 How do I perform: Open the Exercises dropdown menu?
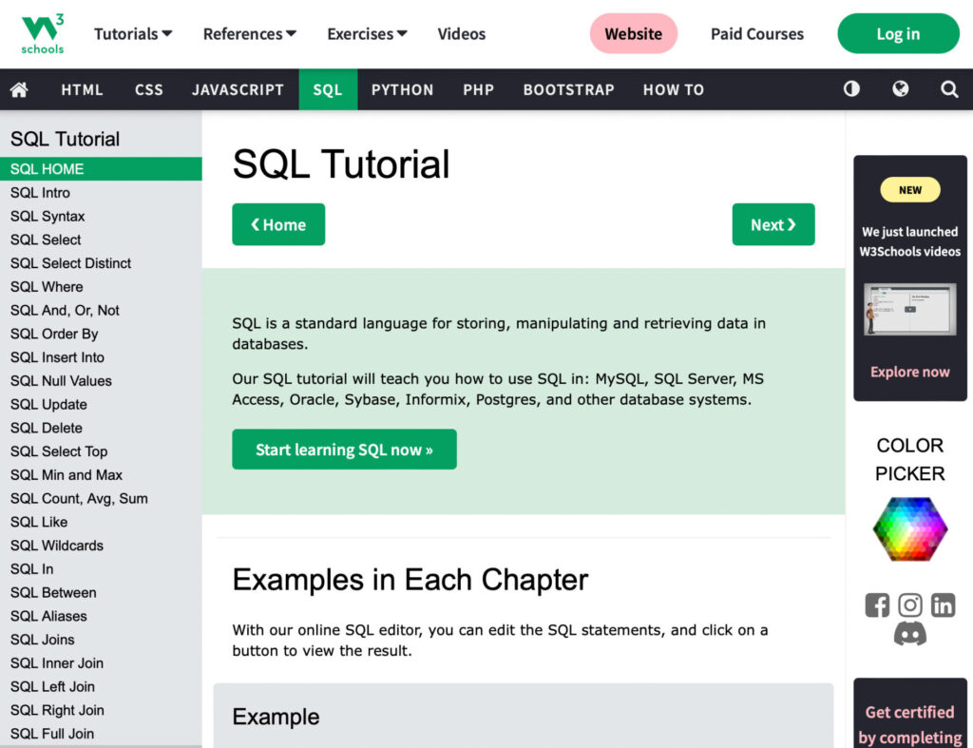coord(367,34)
